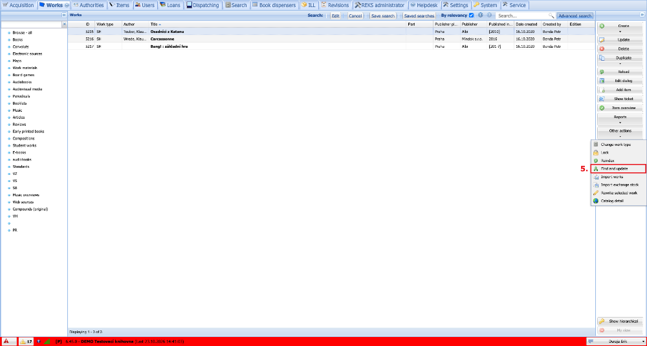Click the red alert triangle icon in status bar

click(6, 341)
